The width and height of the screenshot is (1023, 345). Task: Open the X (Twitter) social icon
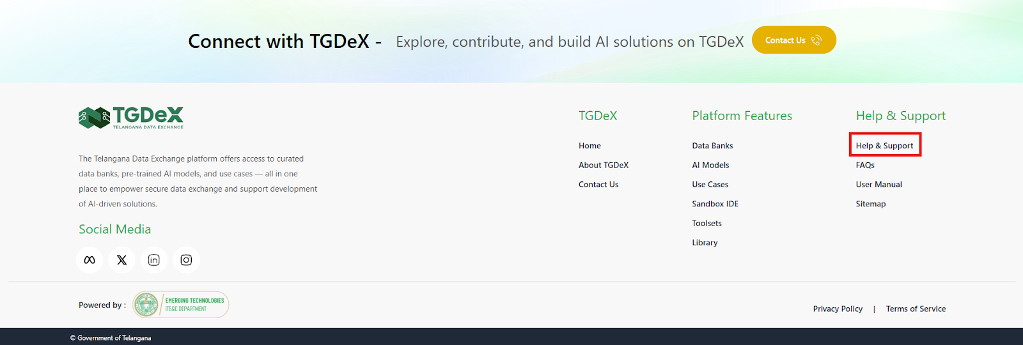[x=121, y=260]
